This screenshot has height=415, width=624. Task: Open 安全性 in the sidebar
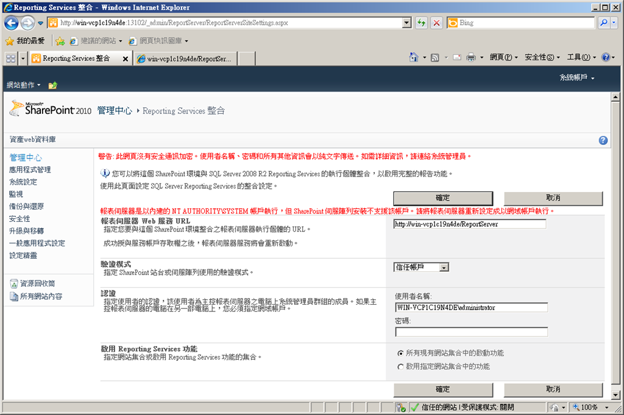(19, 219)
